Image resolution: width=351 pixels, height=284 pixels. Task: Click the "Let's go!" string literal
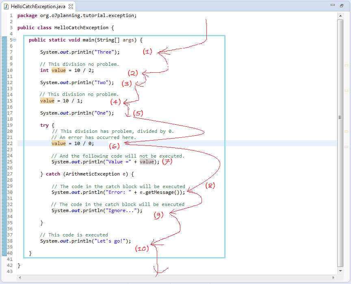tap(110, 241)
